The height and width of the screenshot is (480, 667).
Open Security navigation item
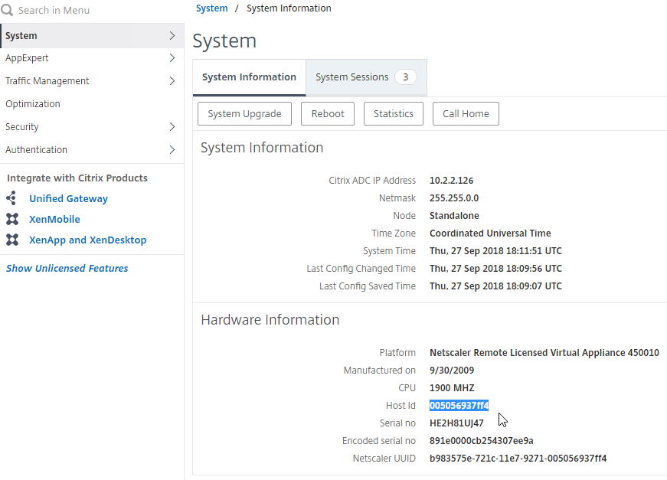[92, 126]
